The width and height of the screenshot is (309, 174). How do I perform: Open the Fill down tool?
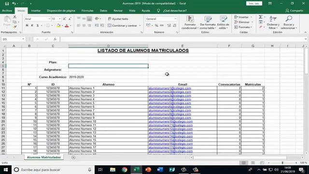pyautogui.click(x=261, y=22)
